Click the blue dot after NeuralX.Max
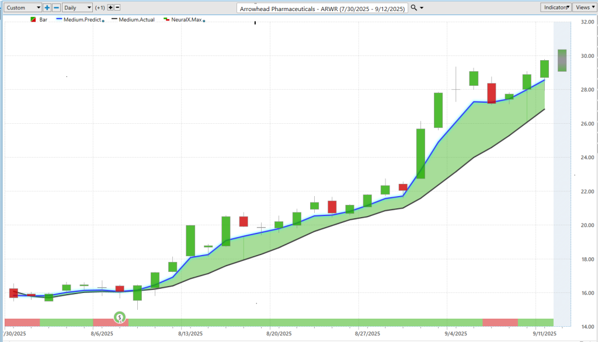Viewport: 598px width, 342px height. 204,21
